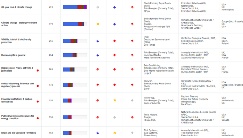Click red dot beside Repression of NGOs, activists
Image resolution: width=243 pixels, height=138 pixels.
(37, 71)
